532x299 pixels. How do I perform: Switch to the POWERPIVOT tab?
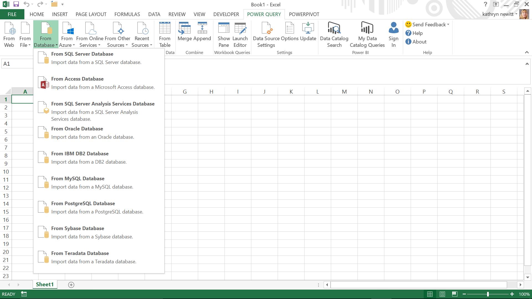point(304,14)
